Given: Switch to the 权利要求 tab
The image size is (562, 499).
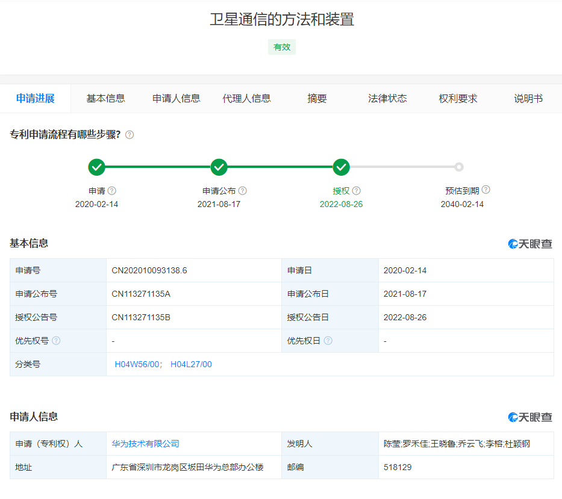Looking at the screenshot, I should [458, 99].
